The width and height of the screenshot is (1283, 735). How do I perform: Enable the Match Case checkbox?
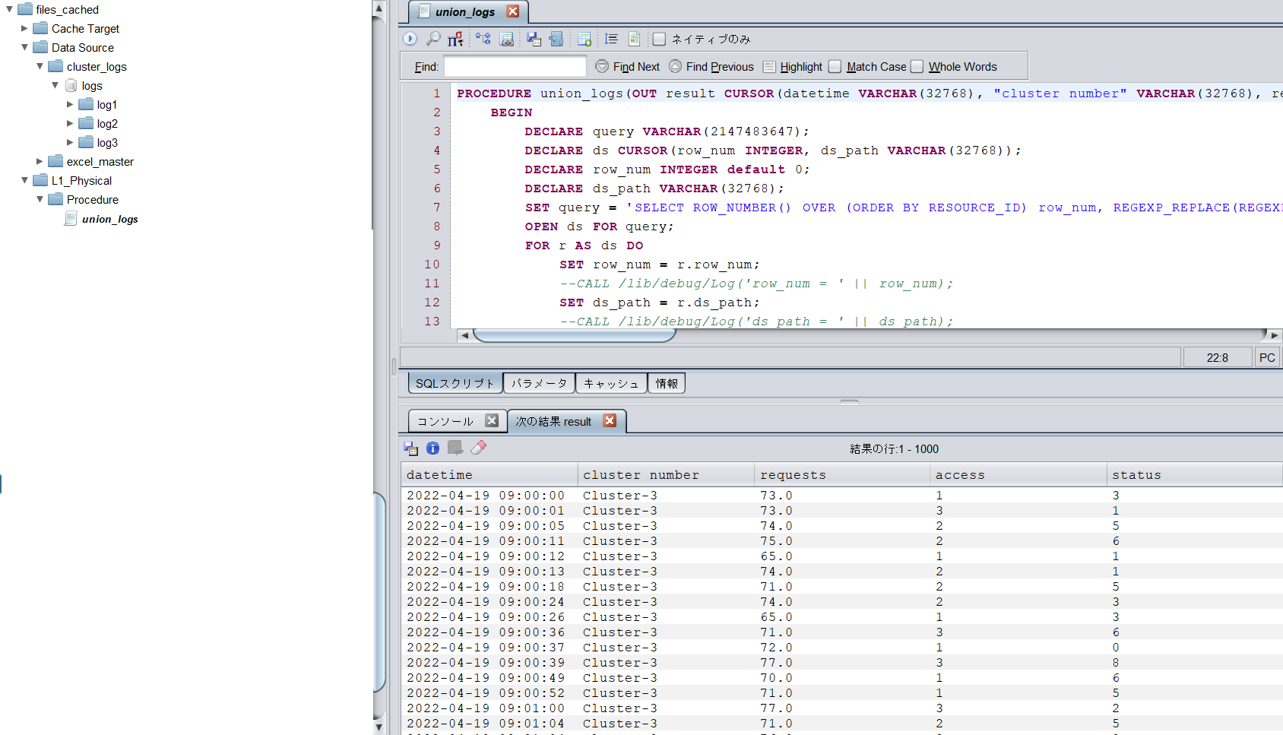tap(835, 67)
